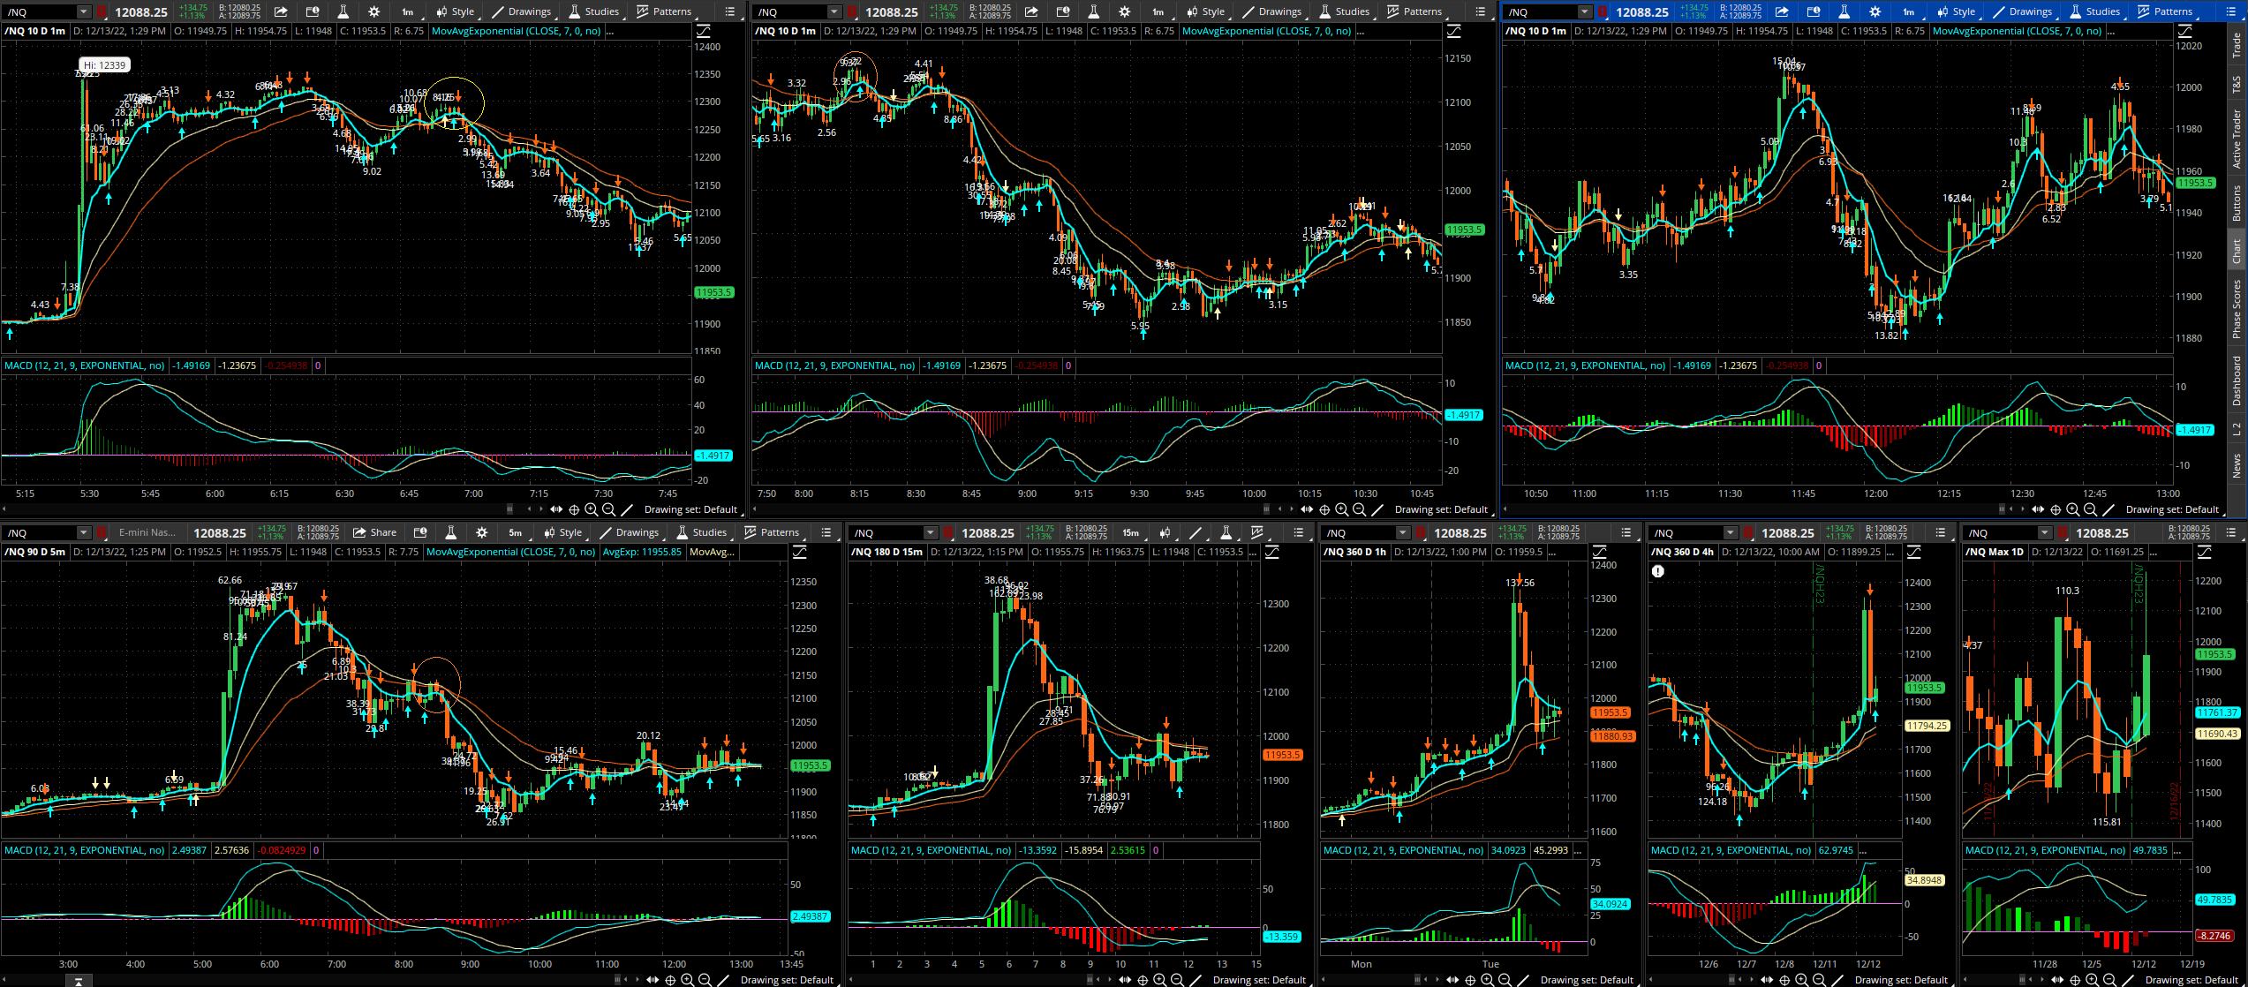The height and width of the screenshot is (987, 2248).
Task: Open chart actions list menu in top-left chart
Action: pos(730,11)
